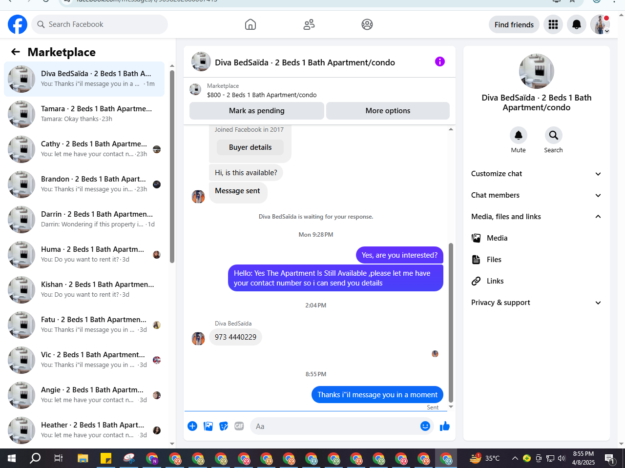
Task: Go back using the Marketplace arrow
Action: tap(16, 52)
